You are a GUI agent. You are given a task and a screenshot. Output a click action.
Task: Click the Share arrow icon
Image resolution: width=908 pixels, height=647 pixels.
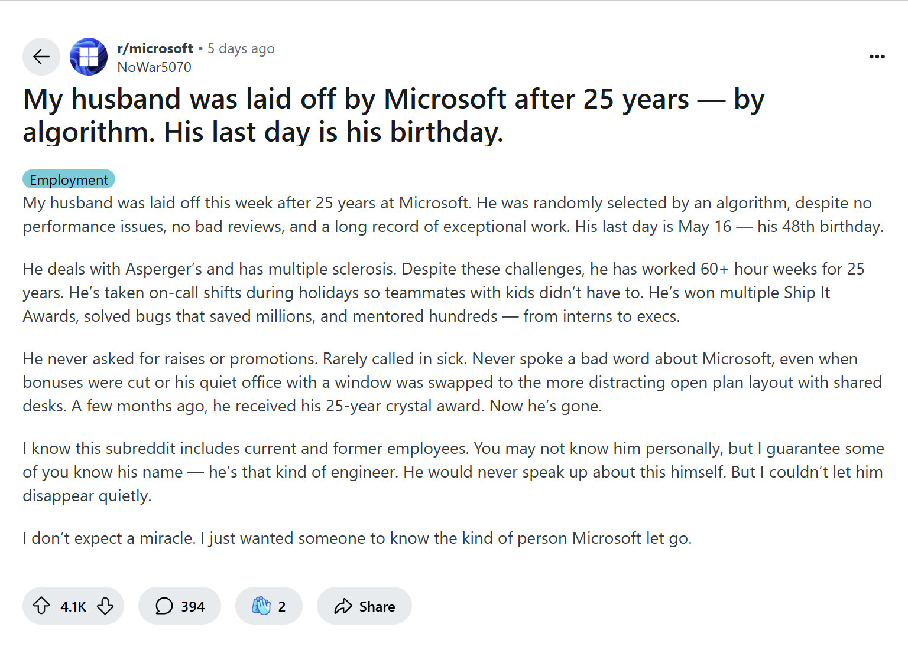click(343, 606)
